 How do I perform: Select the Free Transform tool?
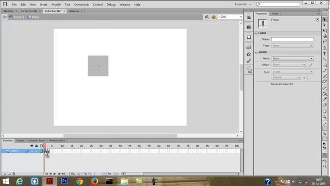pyautogui.click(x=324, y=30)
